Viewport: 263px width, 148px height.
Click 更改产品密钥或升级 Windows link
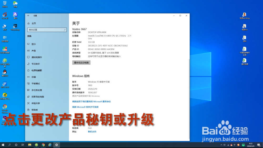point(86,96)
